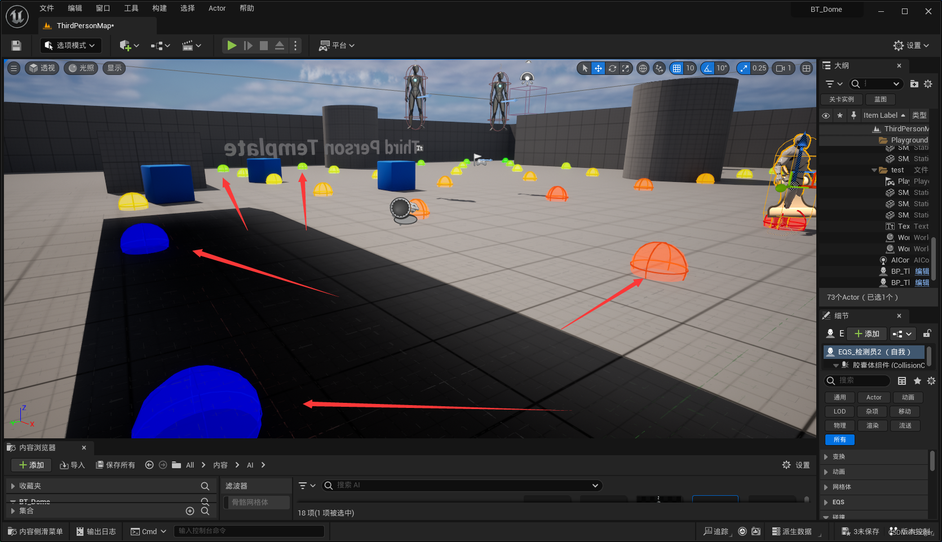Activate the Select mode cursor tool
This screenshot has height=542, width=942.
585,68
